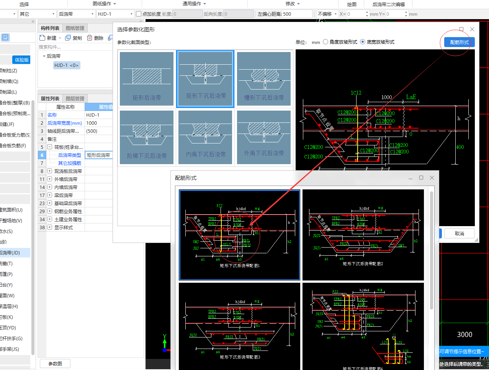
Task: Click the 配筋形式 blue button
Action: [x=460, y=42]
